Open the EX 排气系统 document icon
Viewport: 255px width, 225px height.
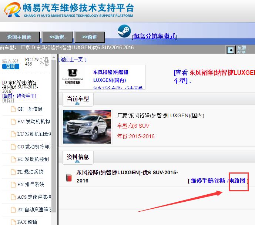click(13, 185)
